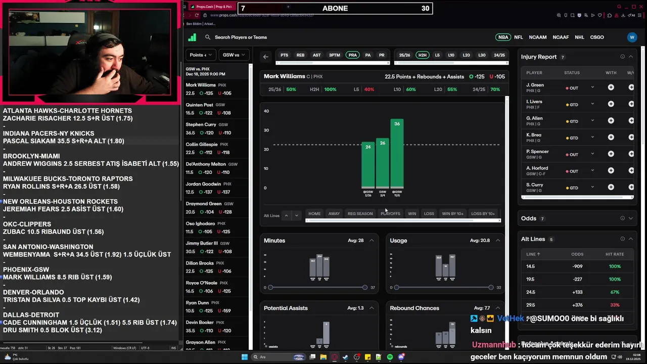Collapse the Potential Assists card

point(372,308)
